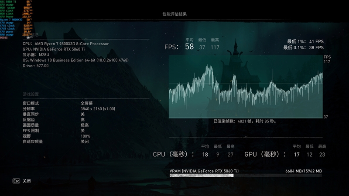The height and width of the screenshot is (196, 349).
Task: Click the RAM usage overlay row
Action: [x=16, y=35]
